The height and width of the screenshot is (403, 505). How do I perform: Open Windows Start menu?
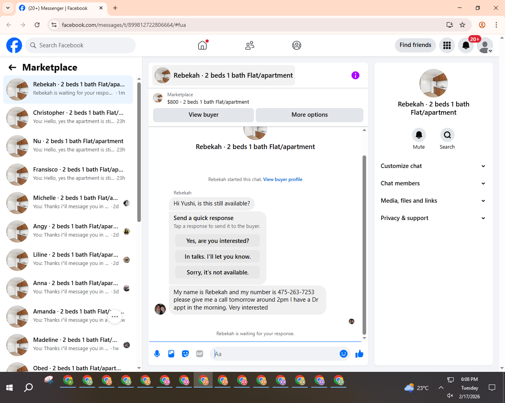[9, 388]
